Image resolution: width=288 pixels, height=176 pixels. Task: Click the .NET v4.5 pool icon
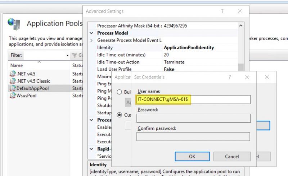pyautogui.click(x=13, y=74)
